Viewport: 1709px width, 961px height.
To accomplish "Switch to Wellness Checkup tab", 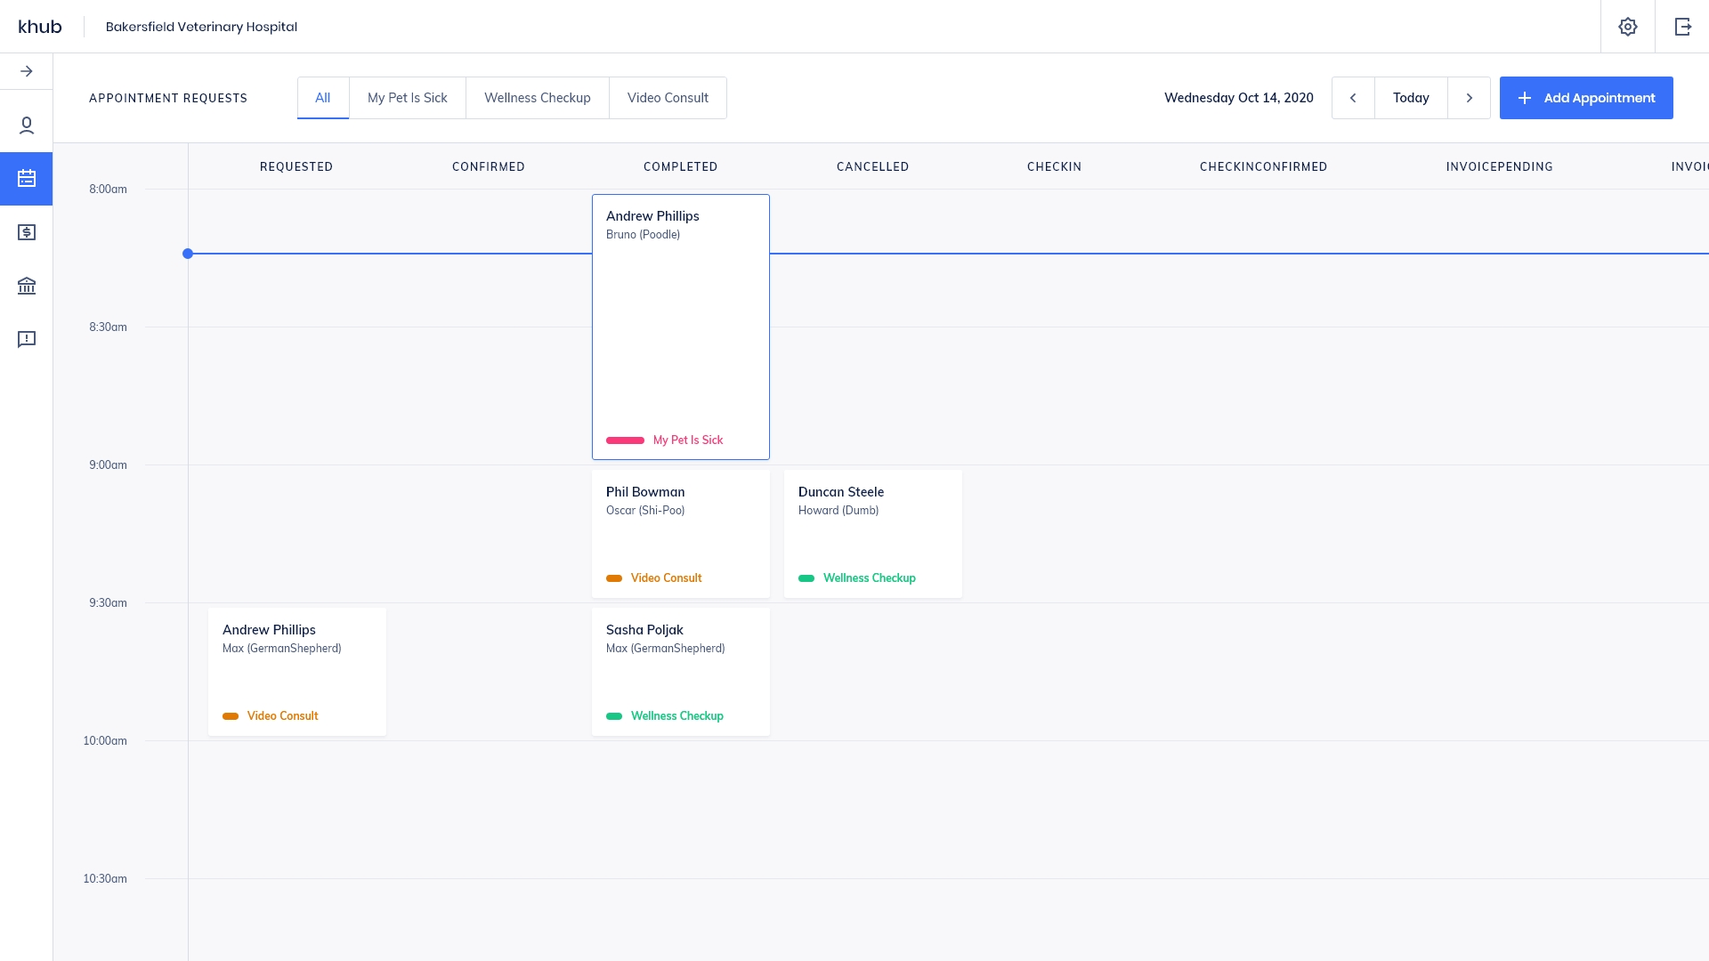I will [538, 98].
